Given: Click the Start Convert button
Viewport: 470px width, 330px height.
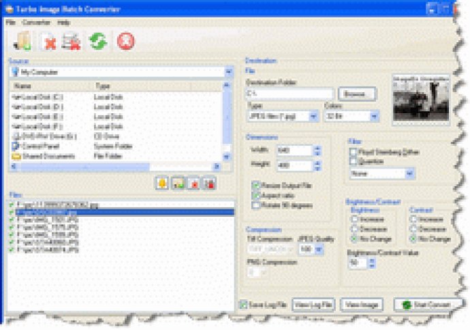Looking at the screenshot, I should point(427,305).
